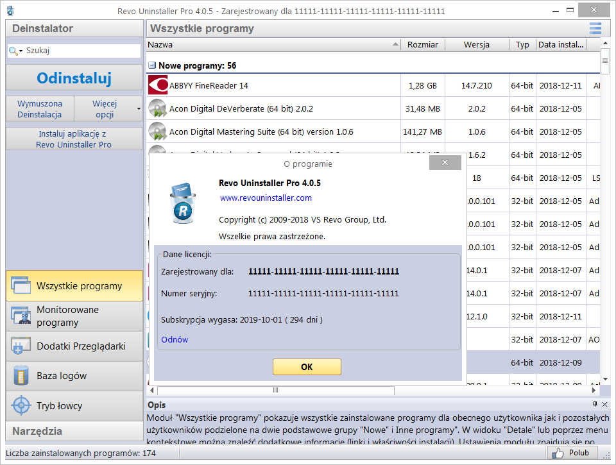Click the Polub button

573,453
